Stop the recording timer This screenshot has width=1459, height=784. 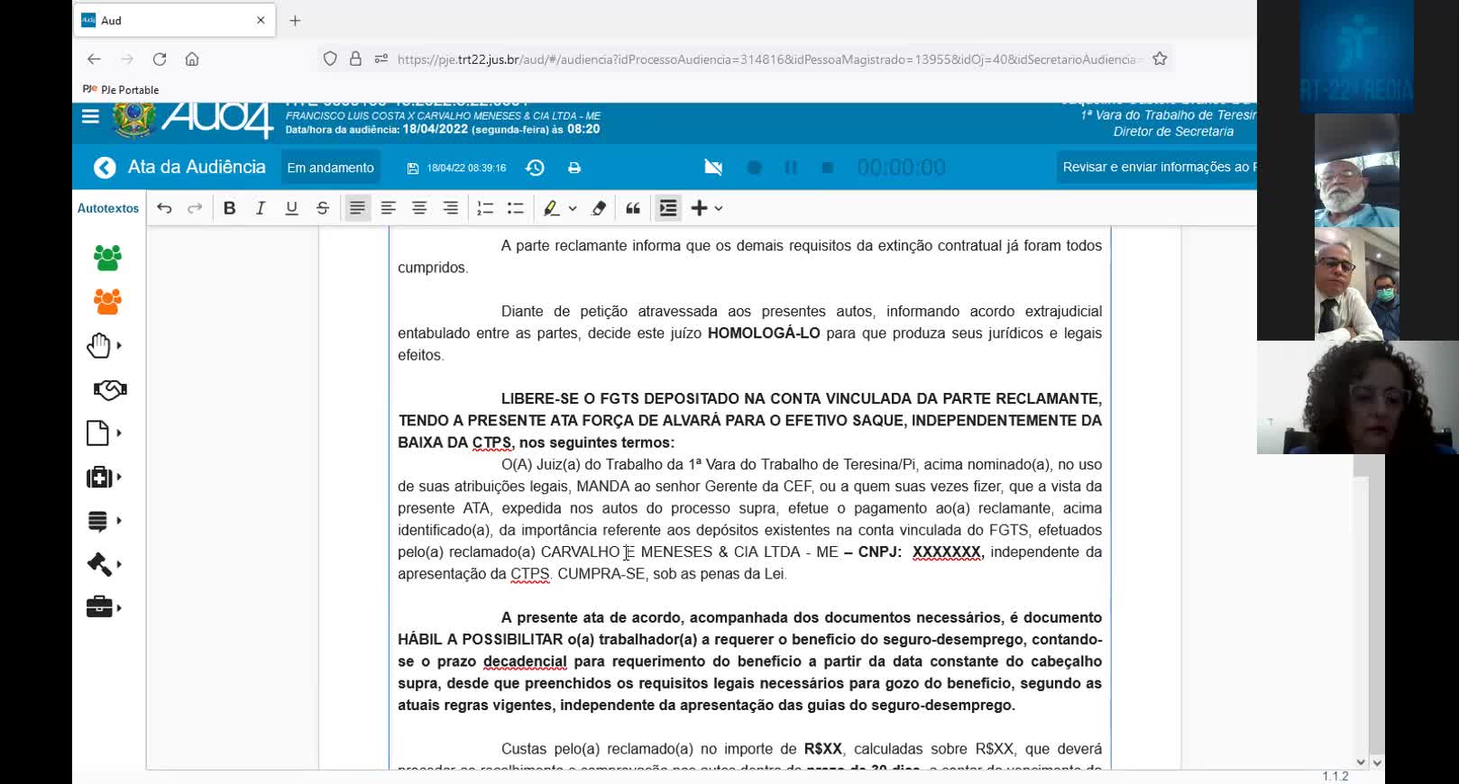[x=827, y=168]
